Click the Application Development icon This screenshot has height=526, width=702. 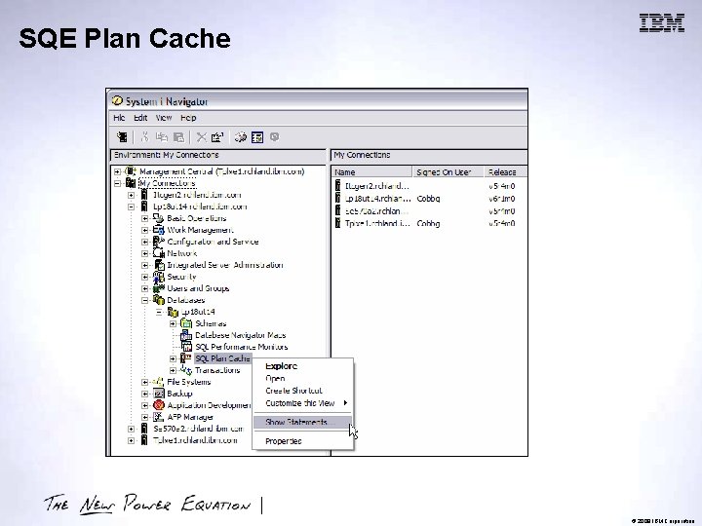pos(159,405)
